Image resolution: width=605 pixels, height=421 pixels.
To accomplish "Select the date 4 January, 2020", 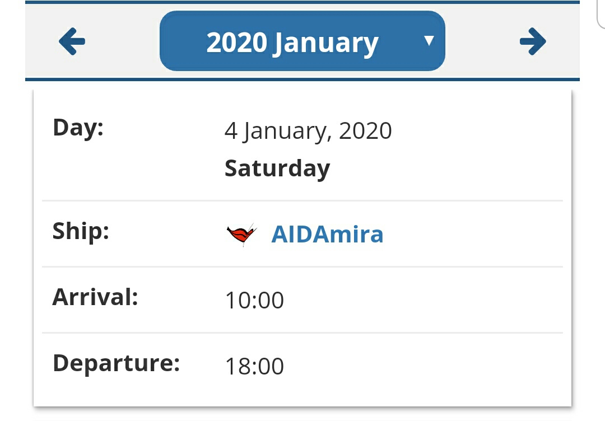I will click(308, 131).
